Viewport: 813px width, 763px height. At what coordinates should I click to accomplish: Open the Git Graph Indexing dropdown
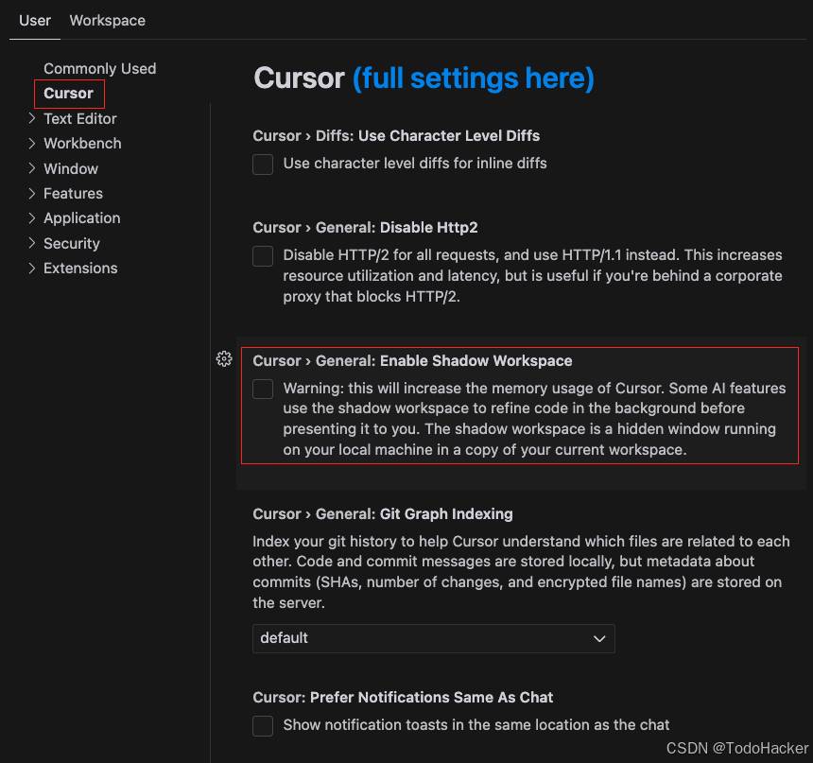pyautogui.click(x=434, y=638)
